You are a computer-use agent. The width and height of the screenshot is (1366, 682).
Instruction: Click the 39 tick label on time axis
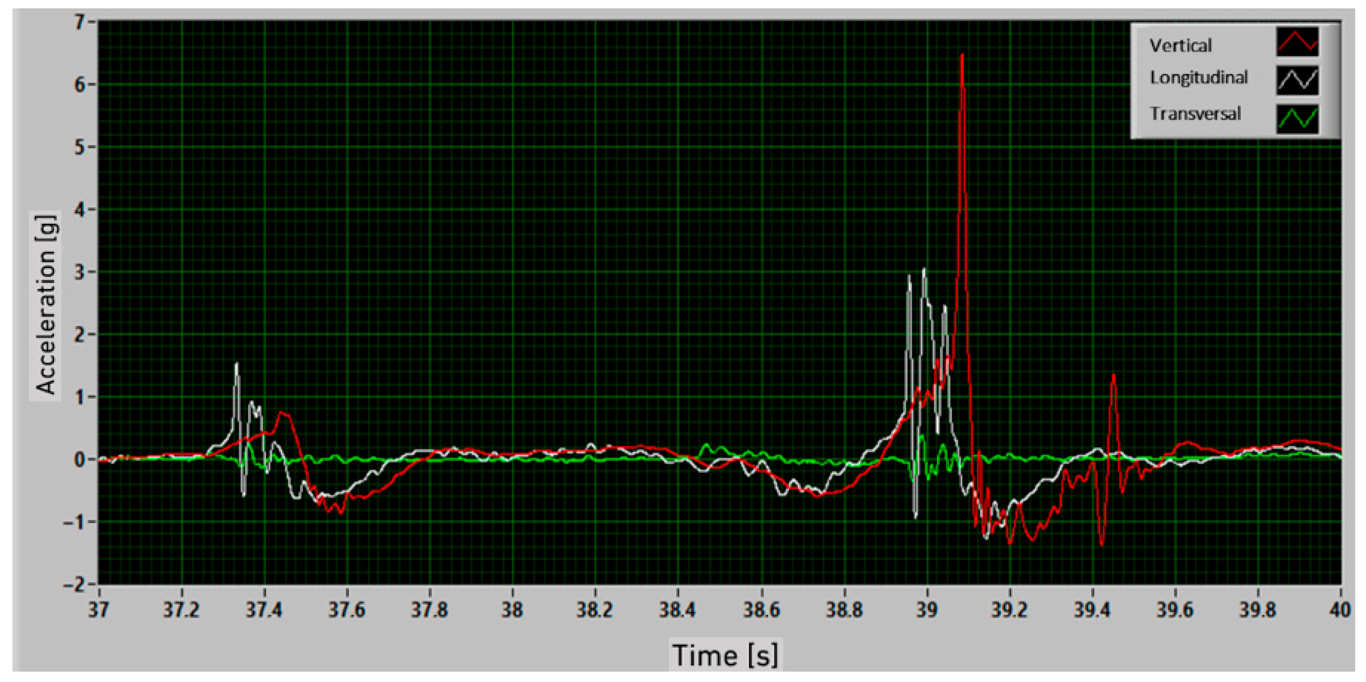(927, 610)
